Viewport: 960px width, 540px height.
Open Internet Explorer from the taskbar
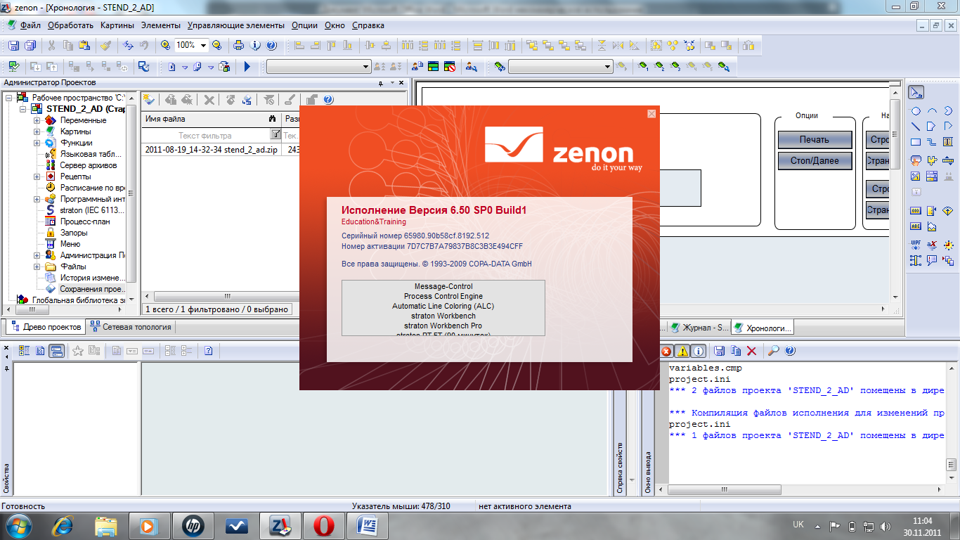tap(62, 525)
